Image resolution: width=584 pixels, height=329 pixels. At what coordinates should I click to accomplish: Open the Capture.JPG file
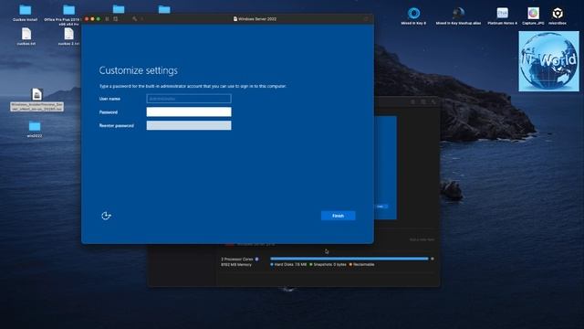533,14
